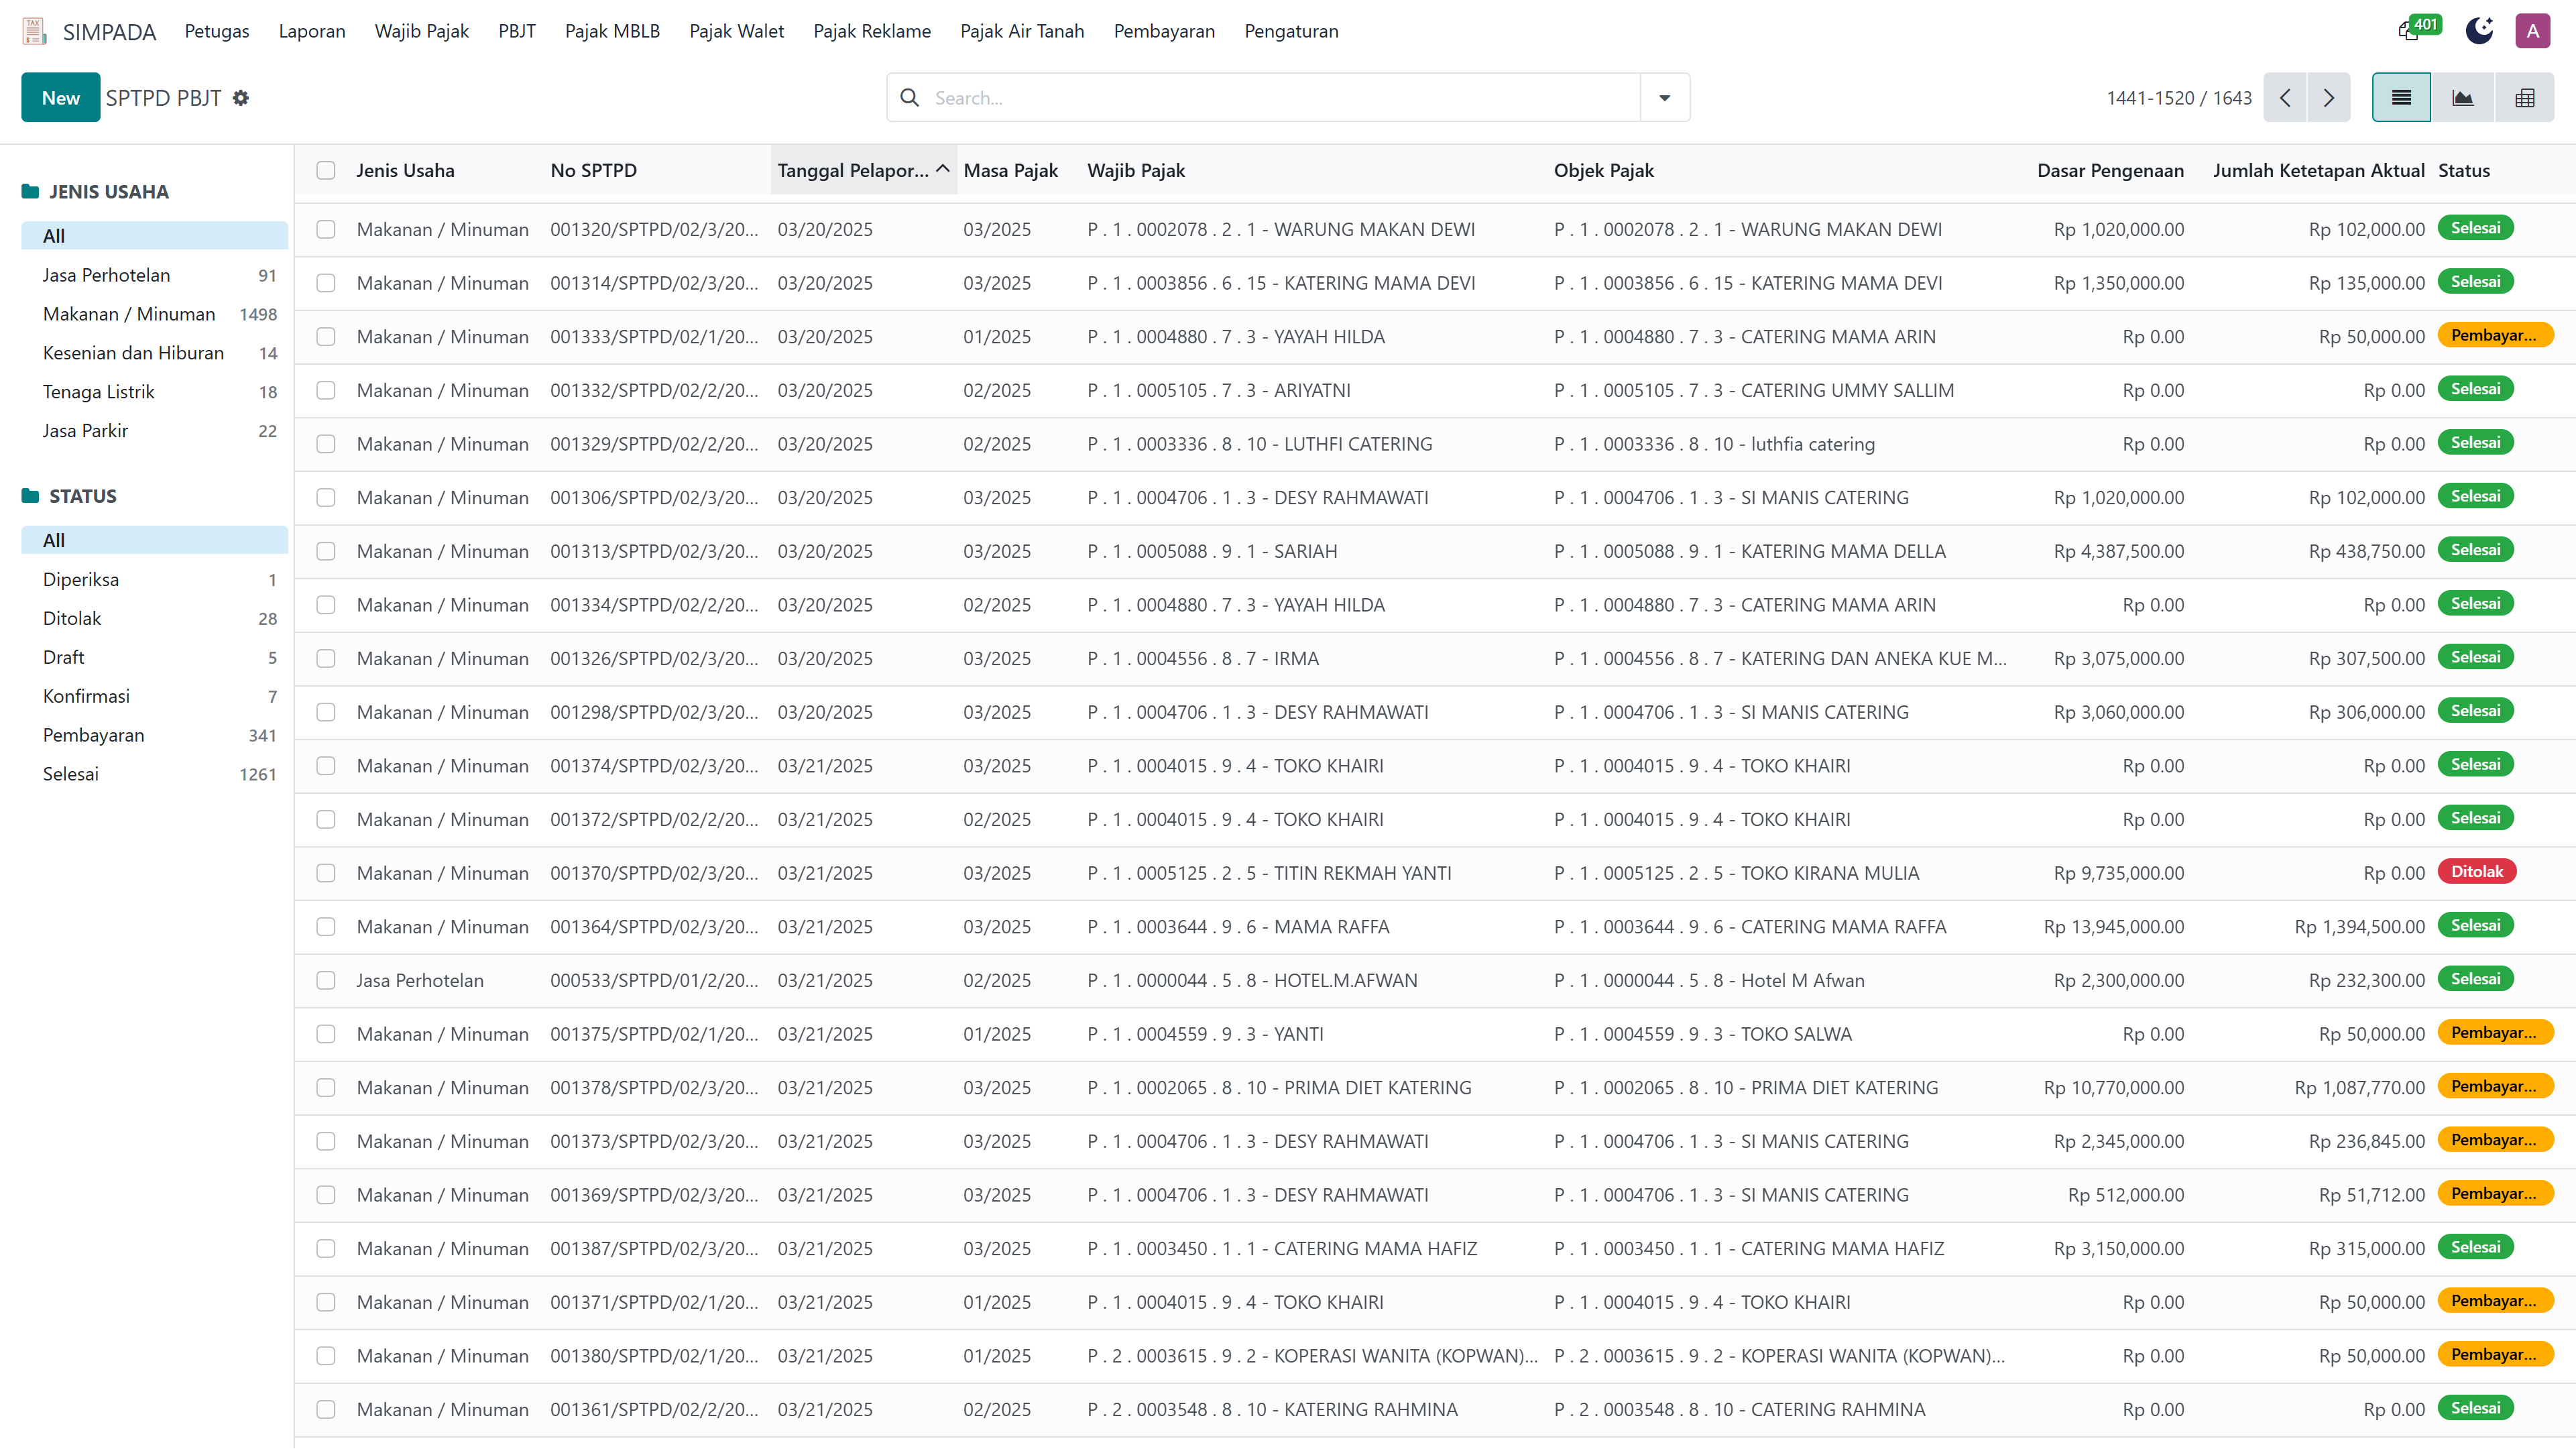
Task: Filter by Tenaga Listrik
Action: click(x=155, y=392)
